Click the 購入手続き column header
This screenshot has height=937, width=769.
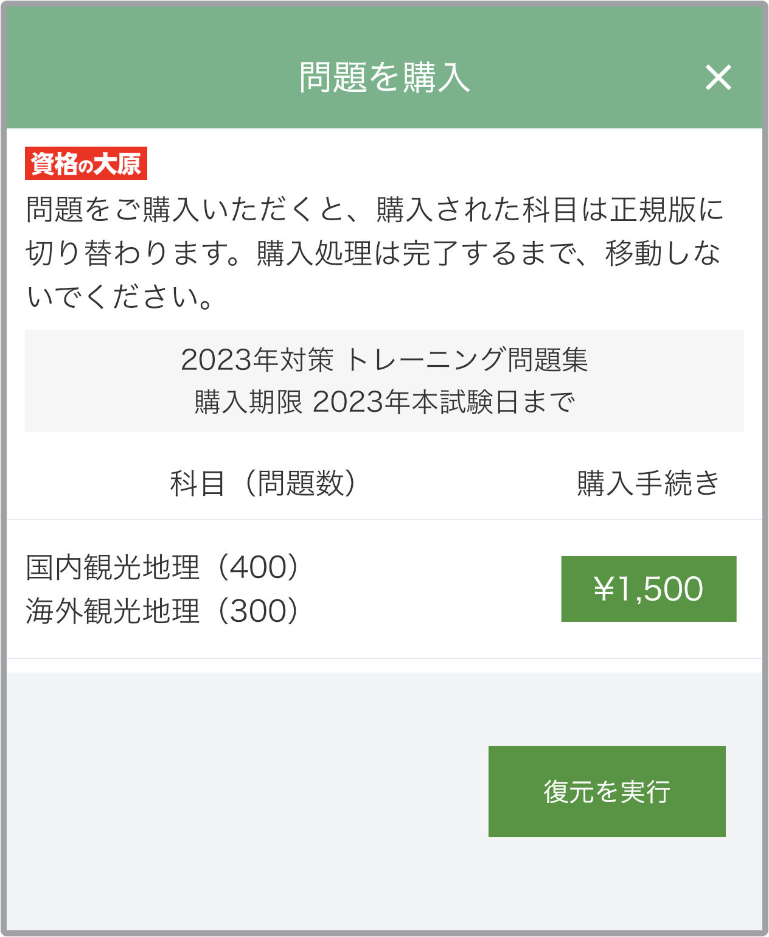pos(649,484)
